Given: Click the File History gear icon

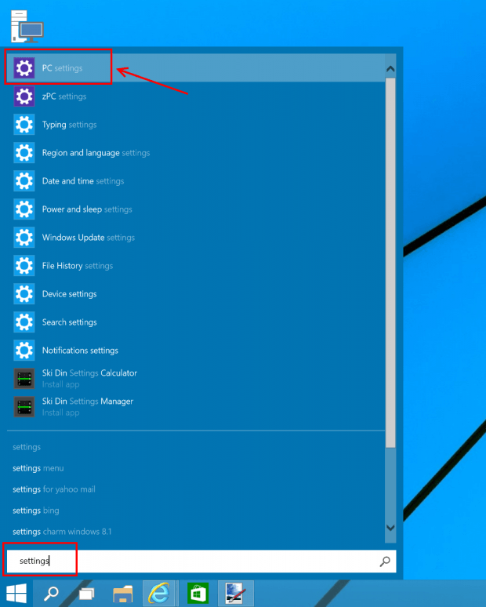Looking at the screenshot, I should (x=24, y=266).
